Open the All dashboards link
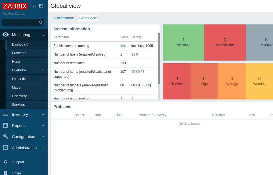Image resolution: width=273 pixels, height=175 pixels. [x=63, y=18]
